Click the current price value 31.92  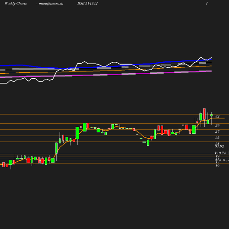pos(219,146)
